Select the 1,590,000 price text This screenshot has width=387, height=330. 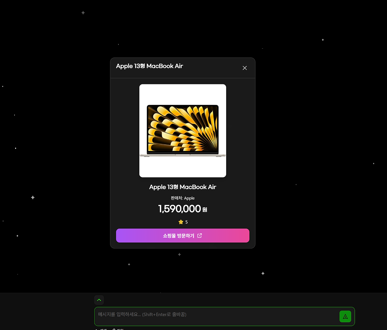click(180, 209)
